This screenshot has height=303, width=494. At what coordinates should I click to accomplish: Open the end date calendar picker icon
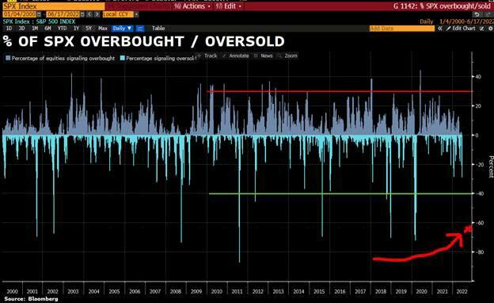coord(82,14)
